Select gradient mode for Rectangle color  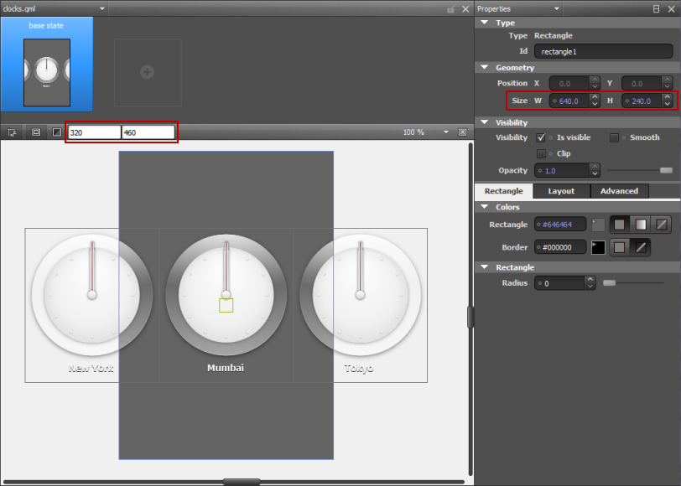pos(641,225)
